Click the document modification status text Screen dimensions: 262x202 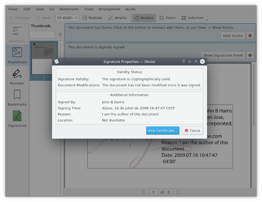click(151, 85)
